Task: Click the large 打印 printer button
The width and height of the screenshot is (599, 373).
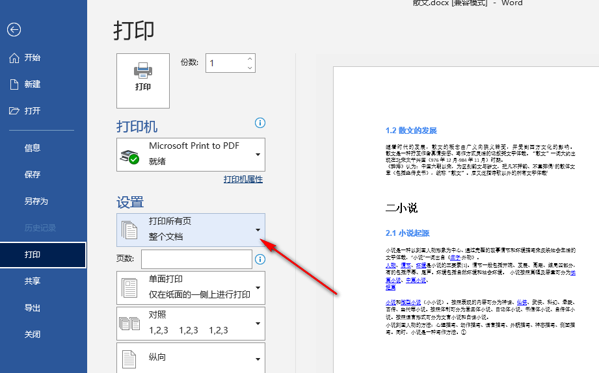Action: pyautogui.click(x=143, y=81)
